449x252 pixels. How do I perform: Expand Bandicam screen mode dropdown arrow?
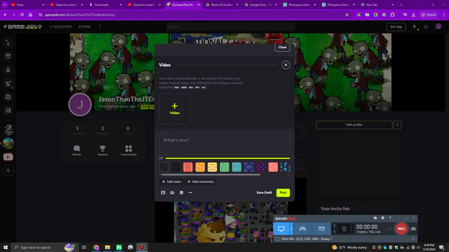pyautogui.click(x=291, y=229)
